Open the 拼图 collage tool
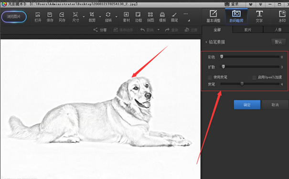Image resolution: width=289 pixels, height=179 pixels. (x=150, y=17)
